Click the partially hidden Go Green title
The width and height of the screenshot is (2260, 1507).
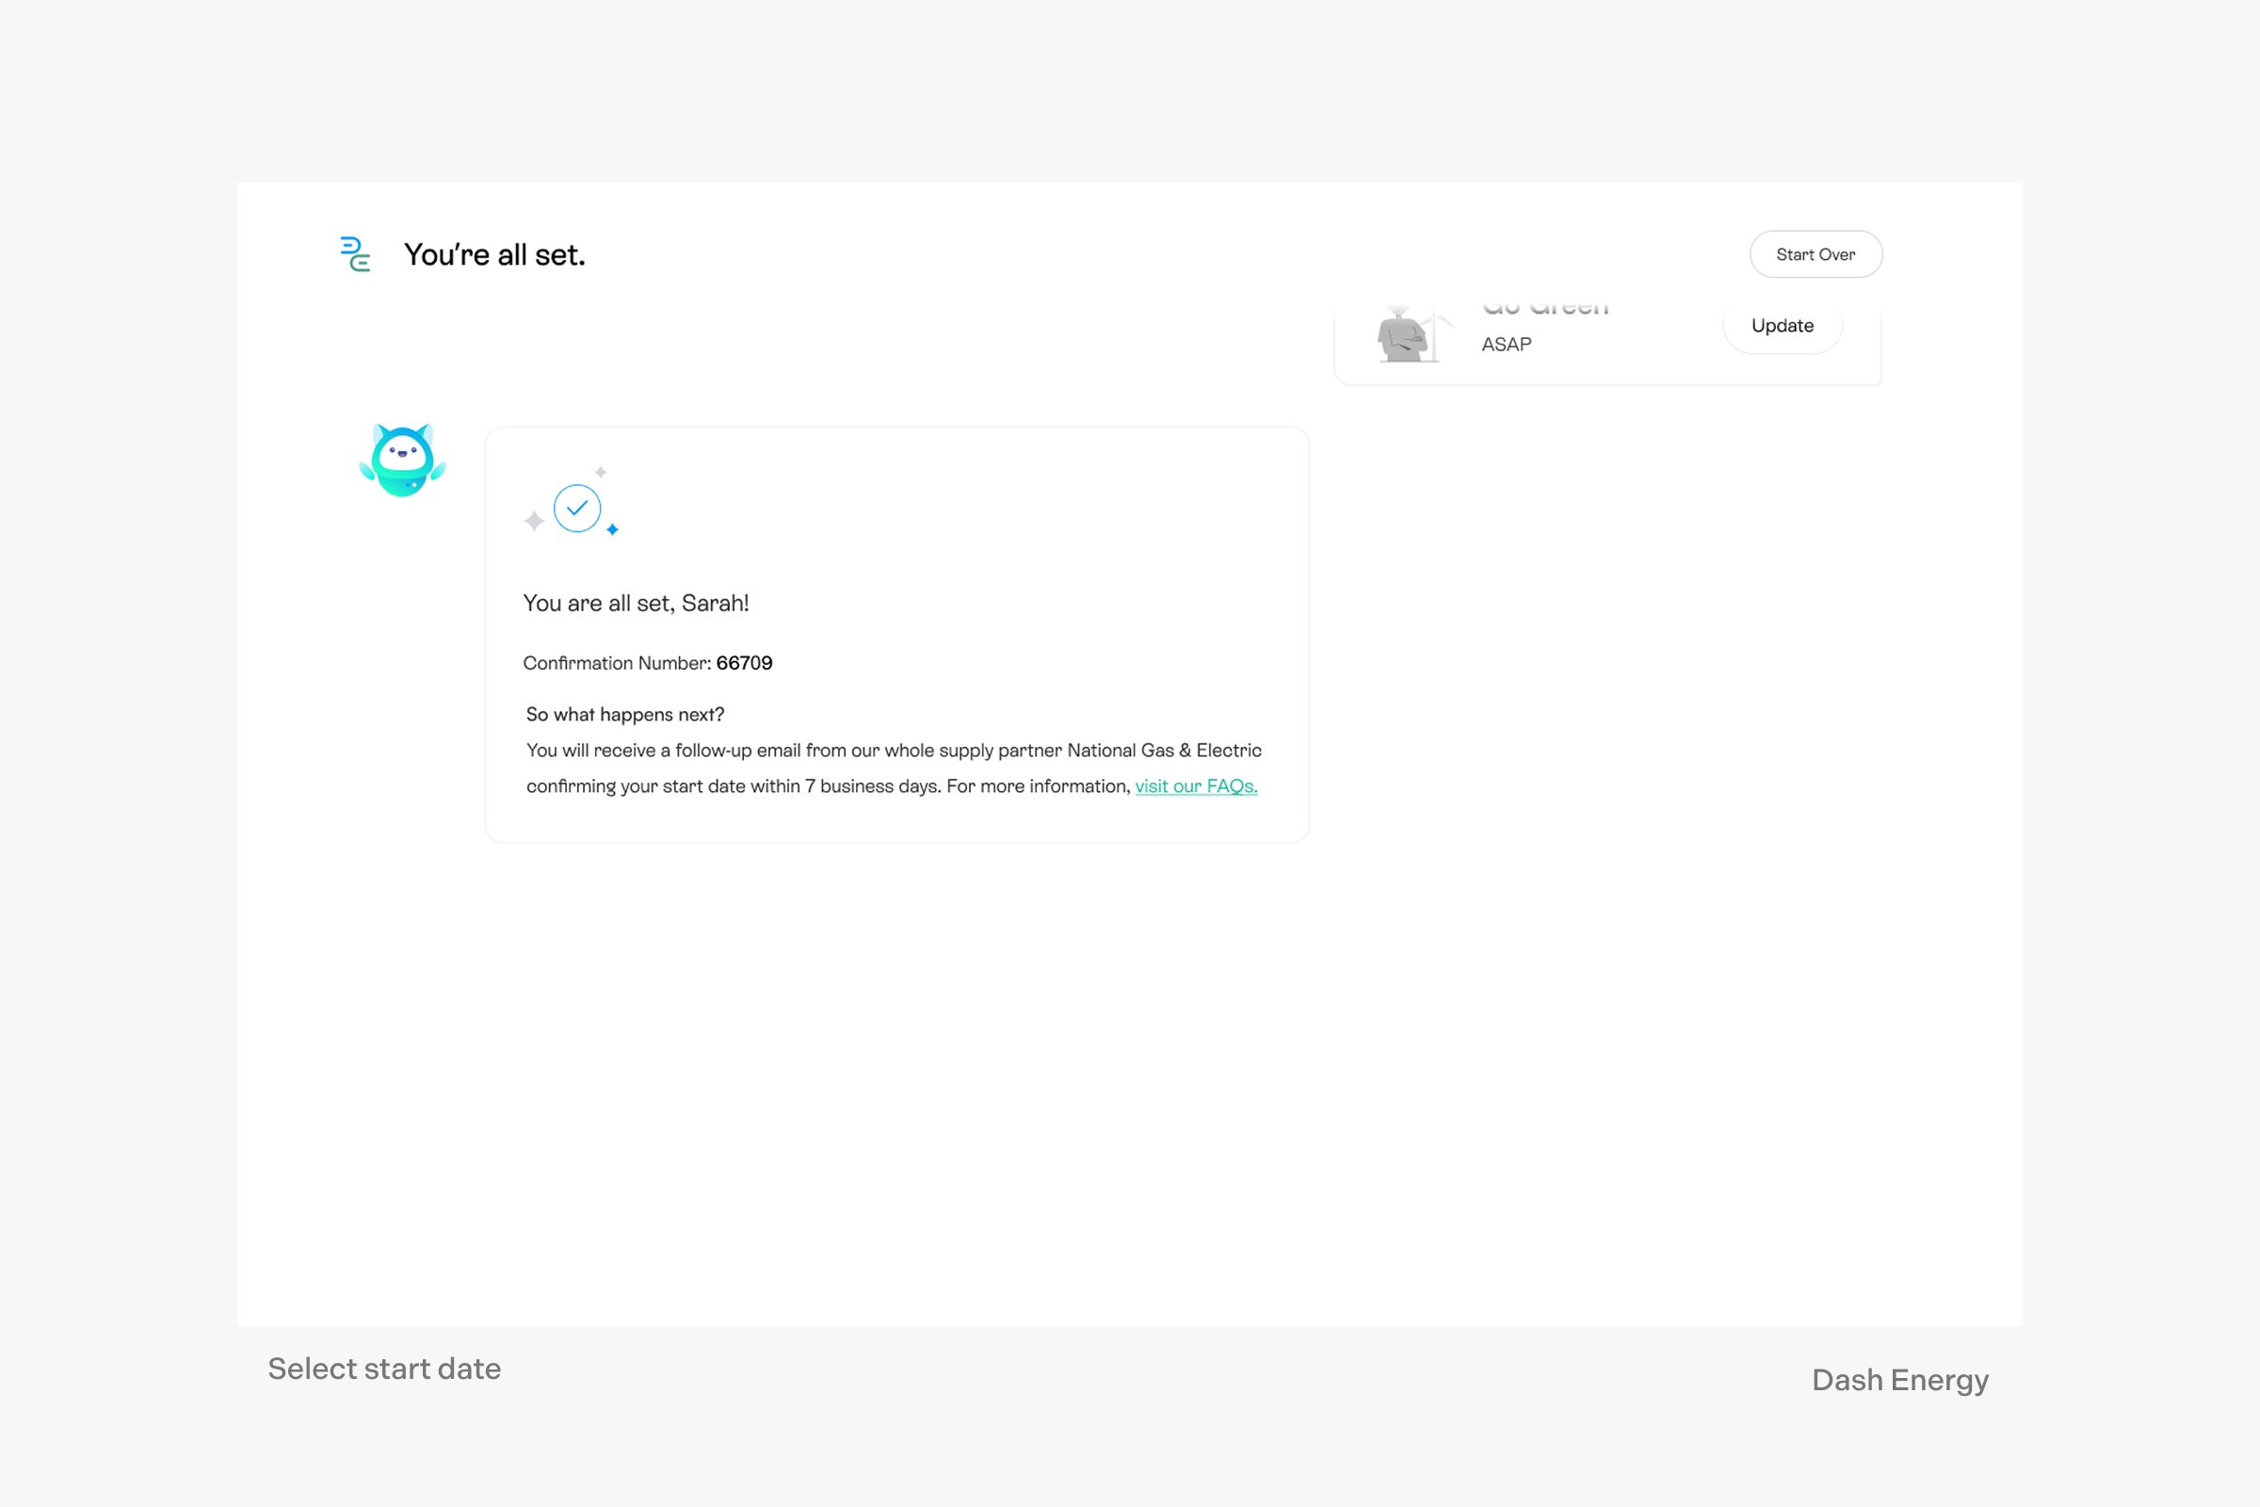[x=1546, y=311]
